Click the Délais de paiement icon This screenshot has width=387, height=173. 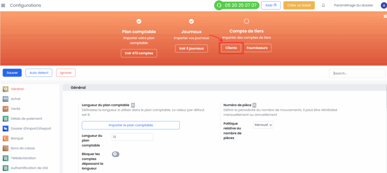click(5, 119)
